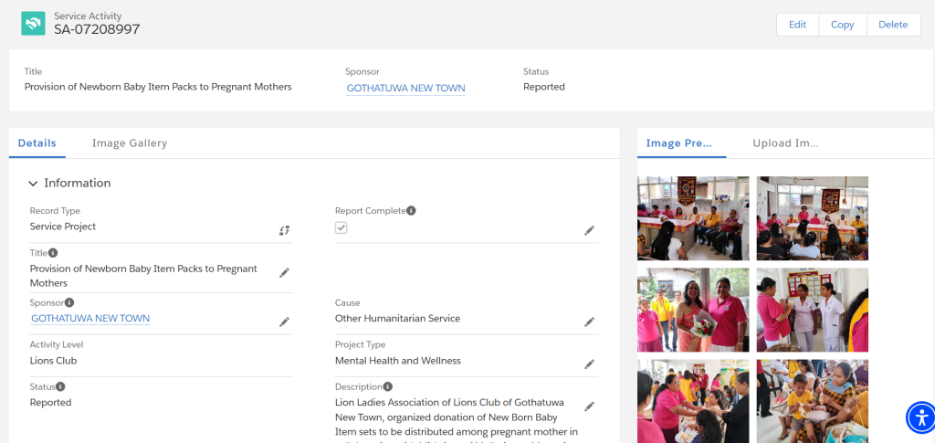Click the record number SA-07208997

(x=97, y=28)
